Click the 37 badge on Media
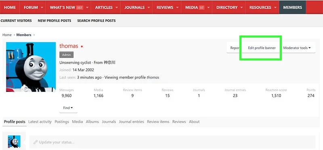This screenshot has width=323, height=150. 201,8
